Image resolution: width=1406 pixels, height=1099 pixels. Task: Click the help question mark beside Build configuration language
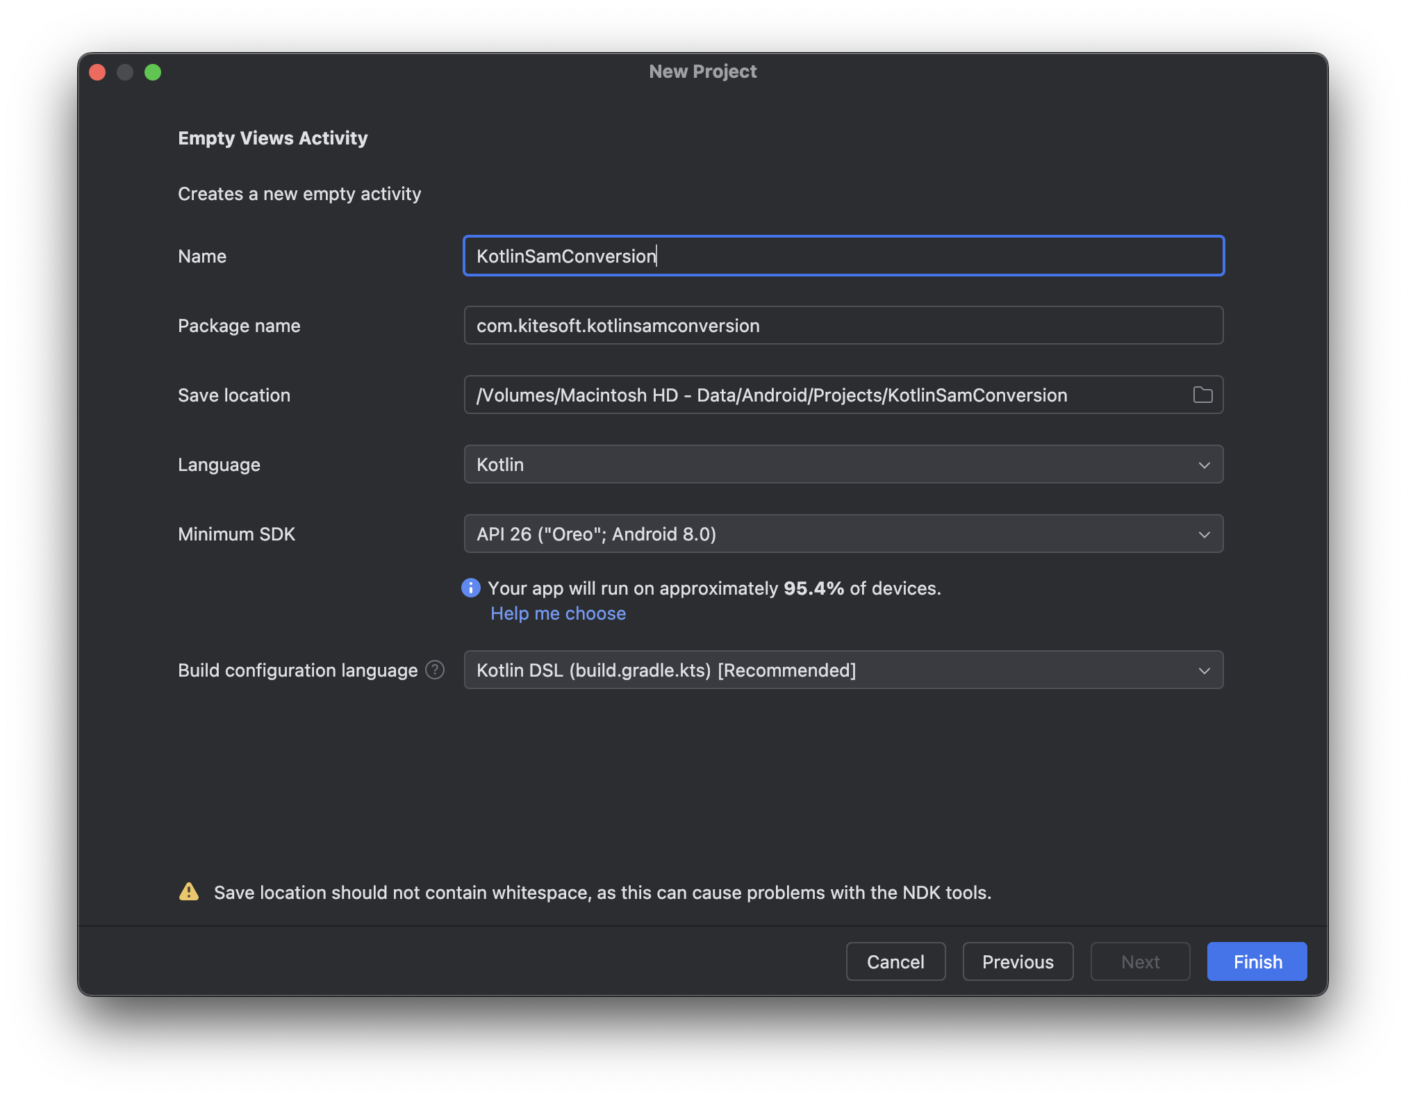pos(435,670)
